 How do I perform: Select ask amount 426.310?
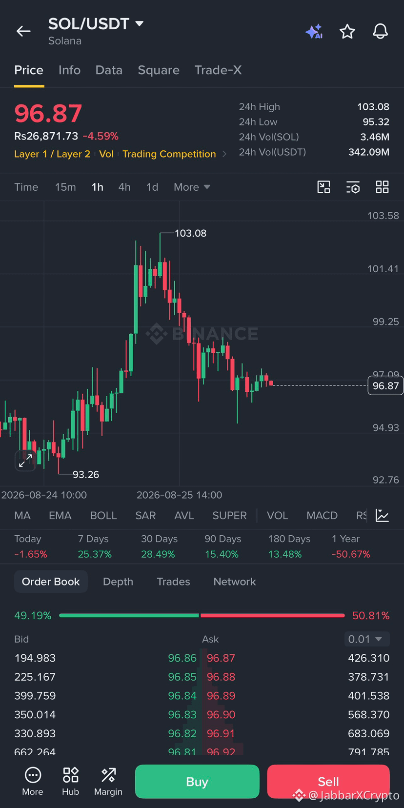click(369, 658)
